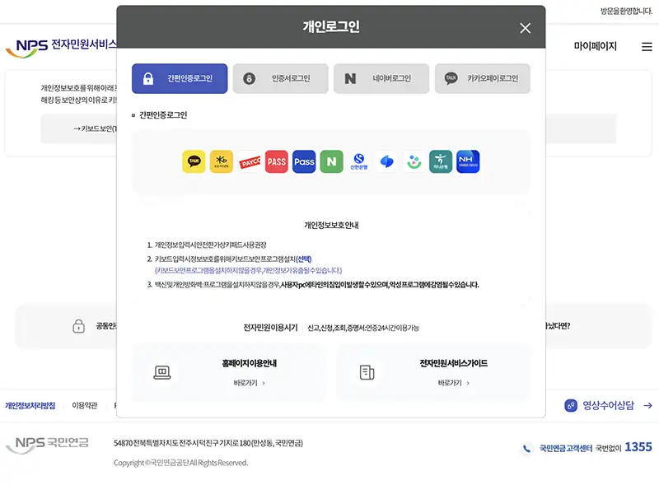The image size is (659, 485).
Task: Select KakaoTalk yellow authentication icon
Action: 194,161
